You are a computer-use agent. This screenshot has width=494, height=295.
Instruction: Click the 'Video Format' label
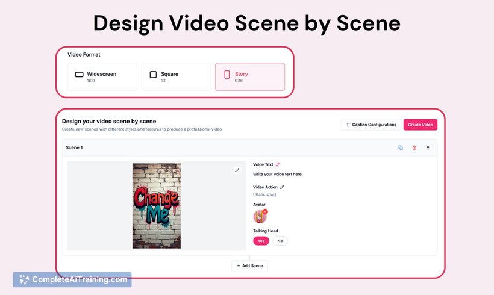84,54
